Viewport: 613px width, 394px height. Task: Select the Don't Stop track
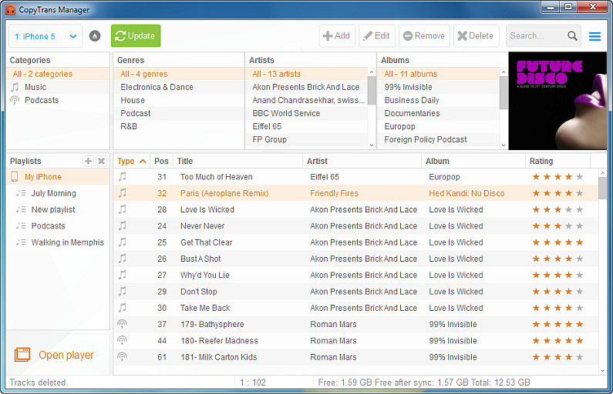[x=355, y=292]
